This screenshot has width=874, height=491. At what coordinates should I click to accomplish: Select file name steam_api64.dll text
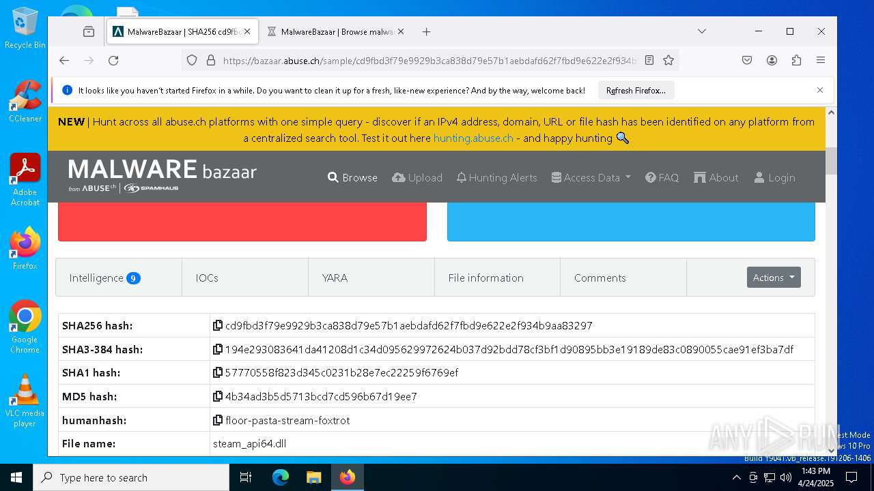pos(249,443)
